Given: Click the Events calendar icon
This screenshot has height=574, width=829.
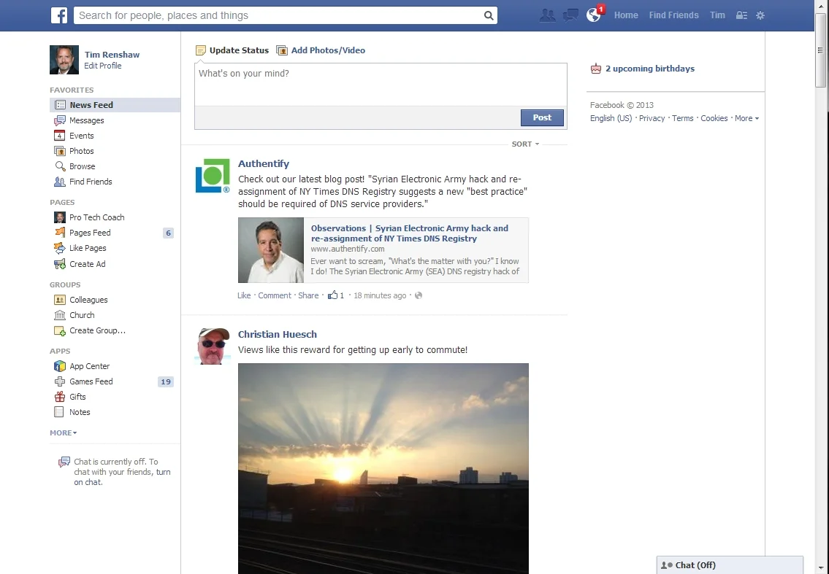Looking at the screenshot, I should pos(60,136).
